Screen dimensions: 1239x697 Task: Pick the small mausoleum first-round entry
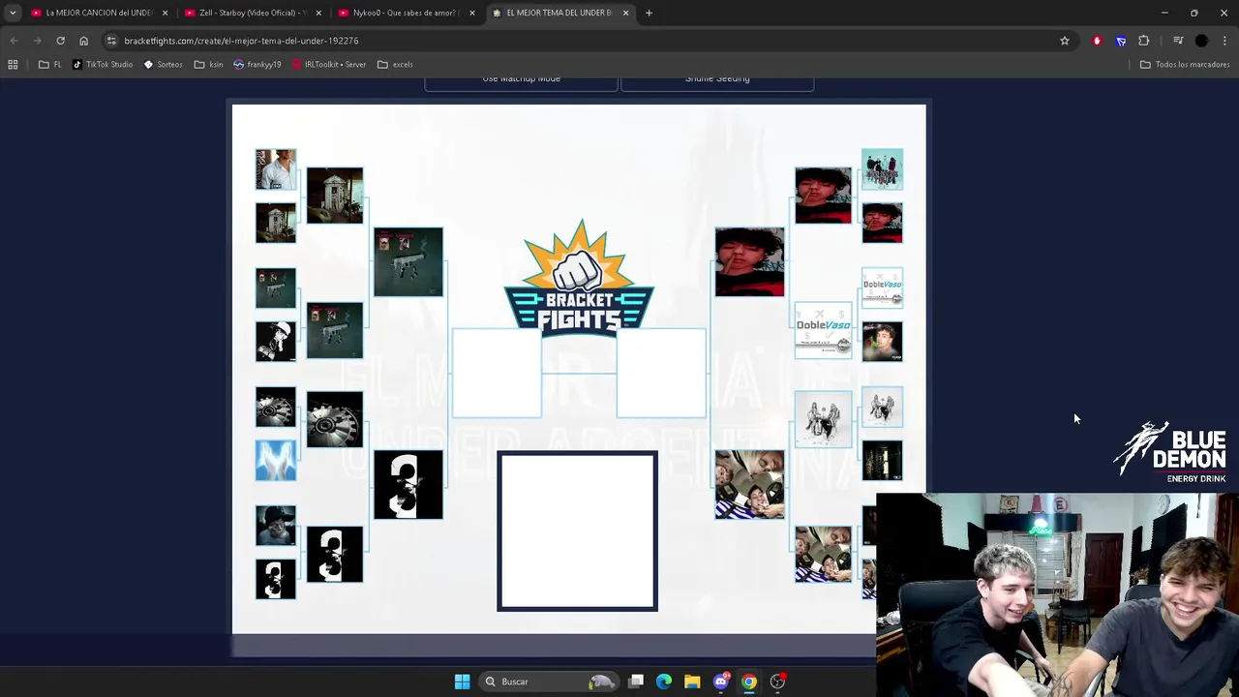click(276, 223)
